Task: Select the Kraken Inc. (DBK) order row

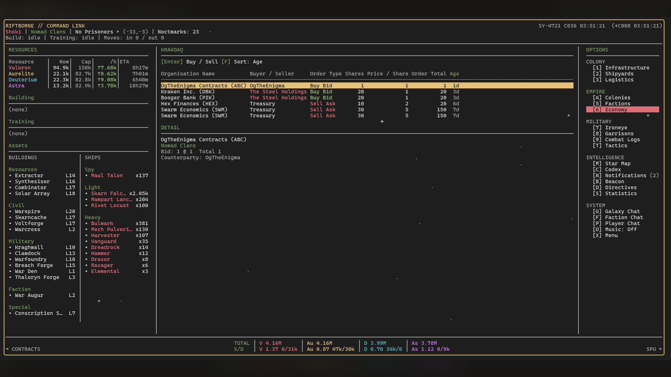Action: tap(367, 92)
